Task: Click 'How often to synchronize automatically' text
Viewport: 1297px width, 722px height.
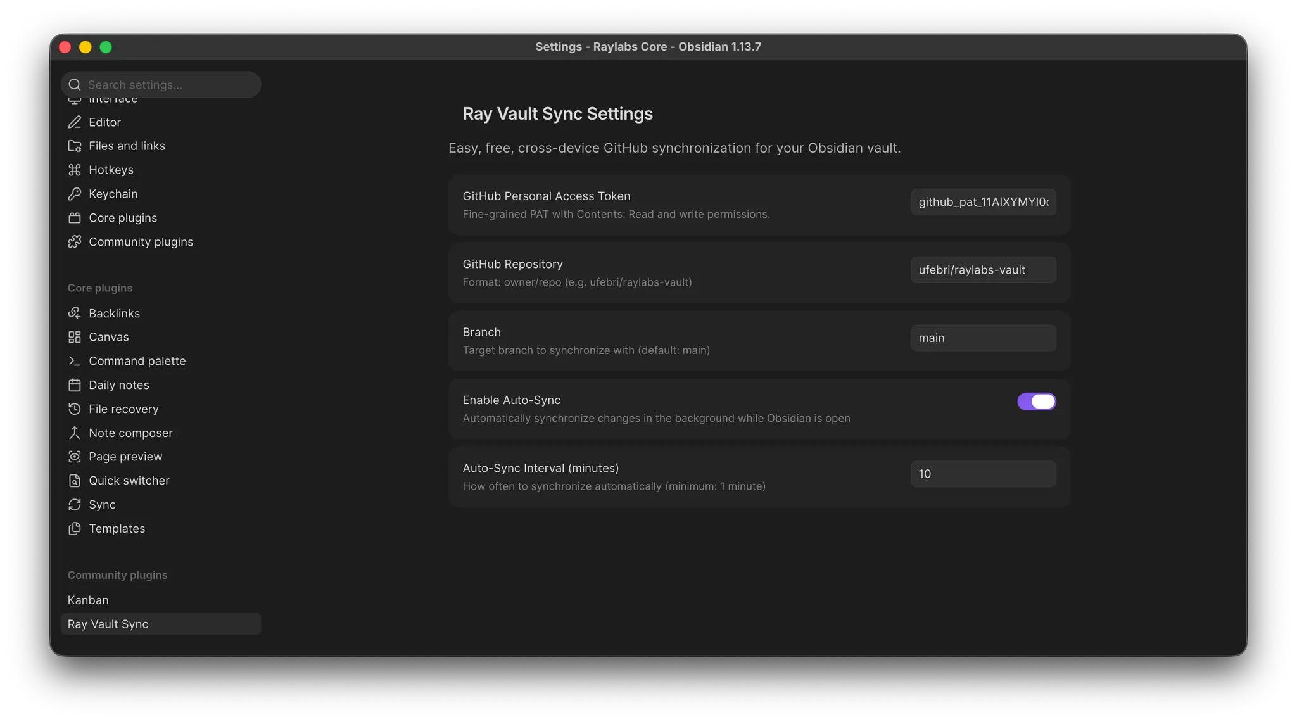Action: [x=614, y=486]
